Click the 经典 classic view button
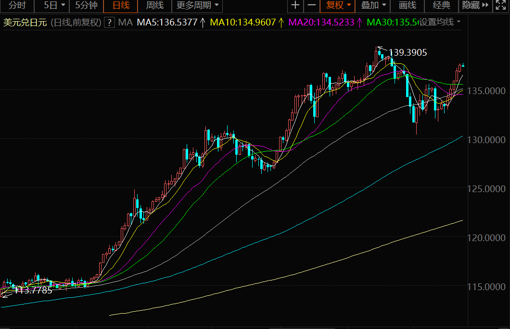 tap(442, 5)
